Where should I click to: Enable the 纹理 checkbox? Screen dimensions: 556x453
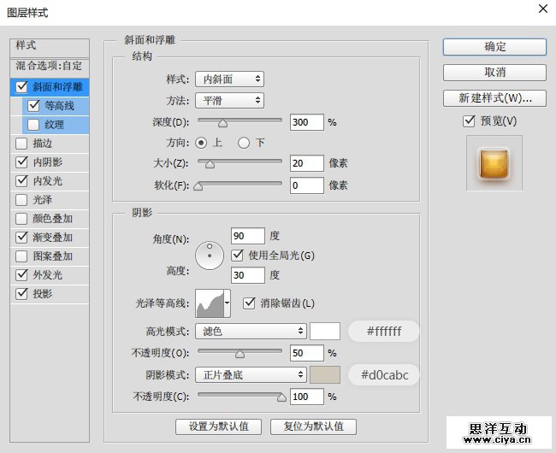(x=33, y=124)
